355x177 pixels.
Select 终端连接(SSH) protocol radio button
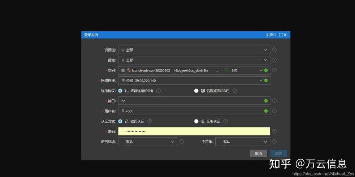click(x=120, y=91)
